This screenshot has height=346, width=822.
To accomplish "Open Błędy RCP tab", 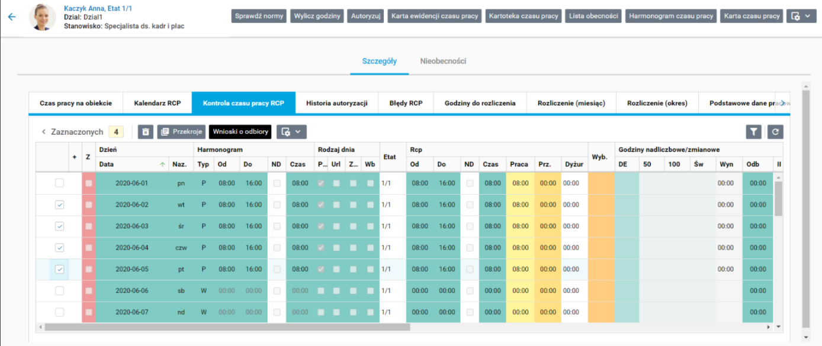I will point(406,103).
